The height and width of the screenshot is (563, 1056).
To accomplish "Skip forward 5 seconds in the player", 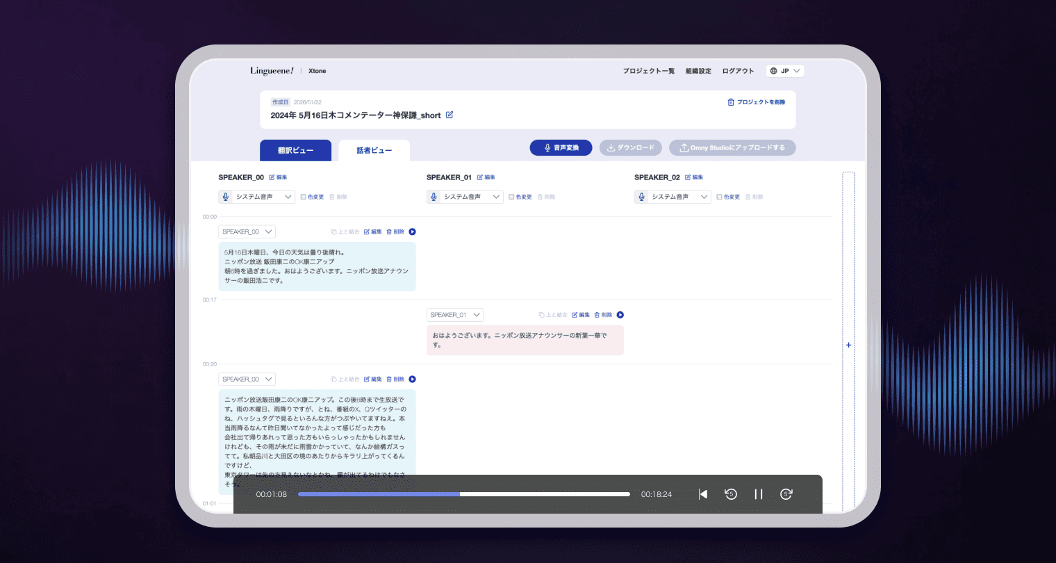I will [x=786, y=494].
